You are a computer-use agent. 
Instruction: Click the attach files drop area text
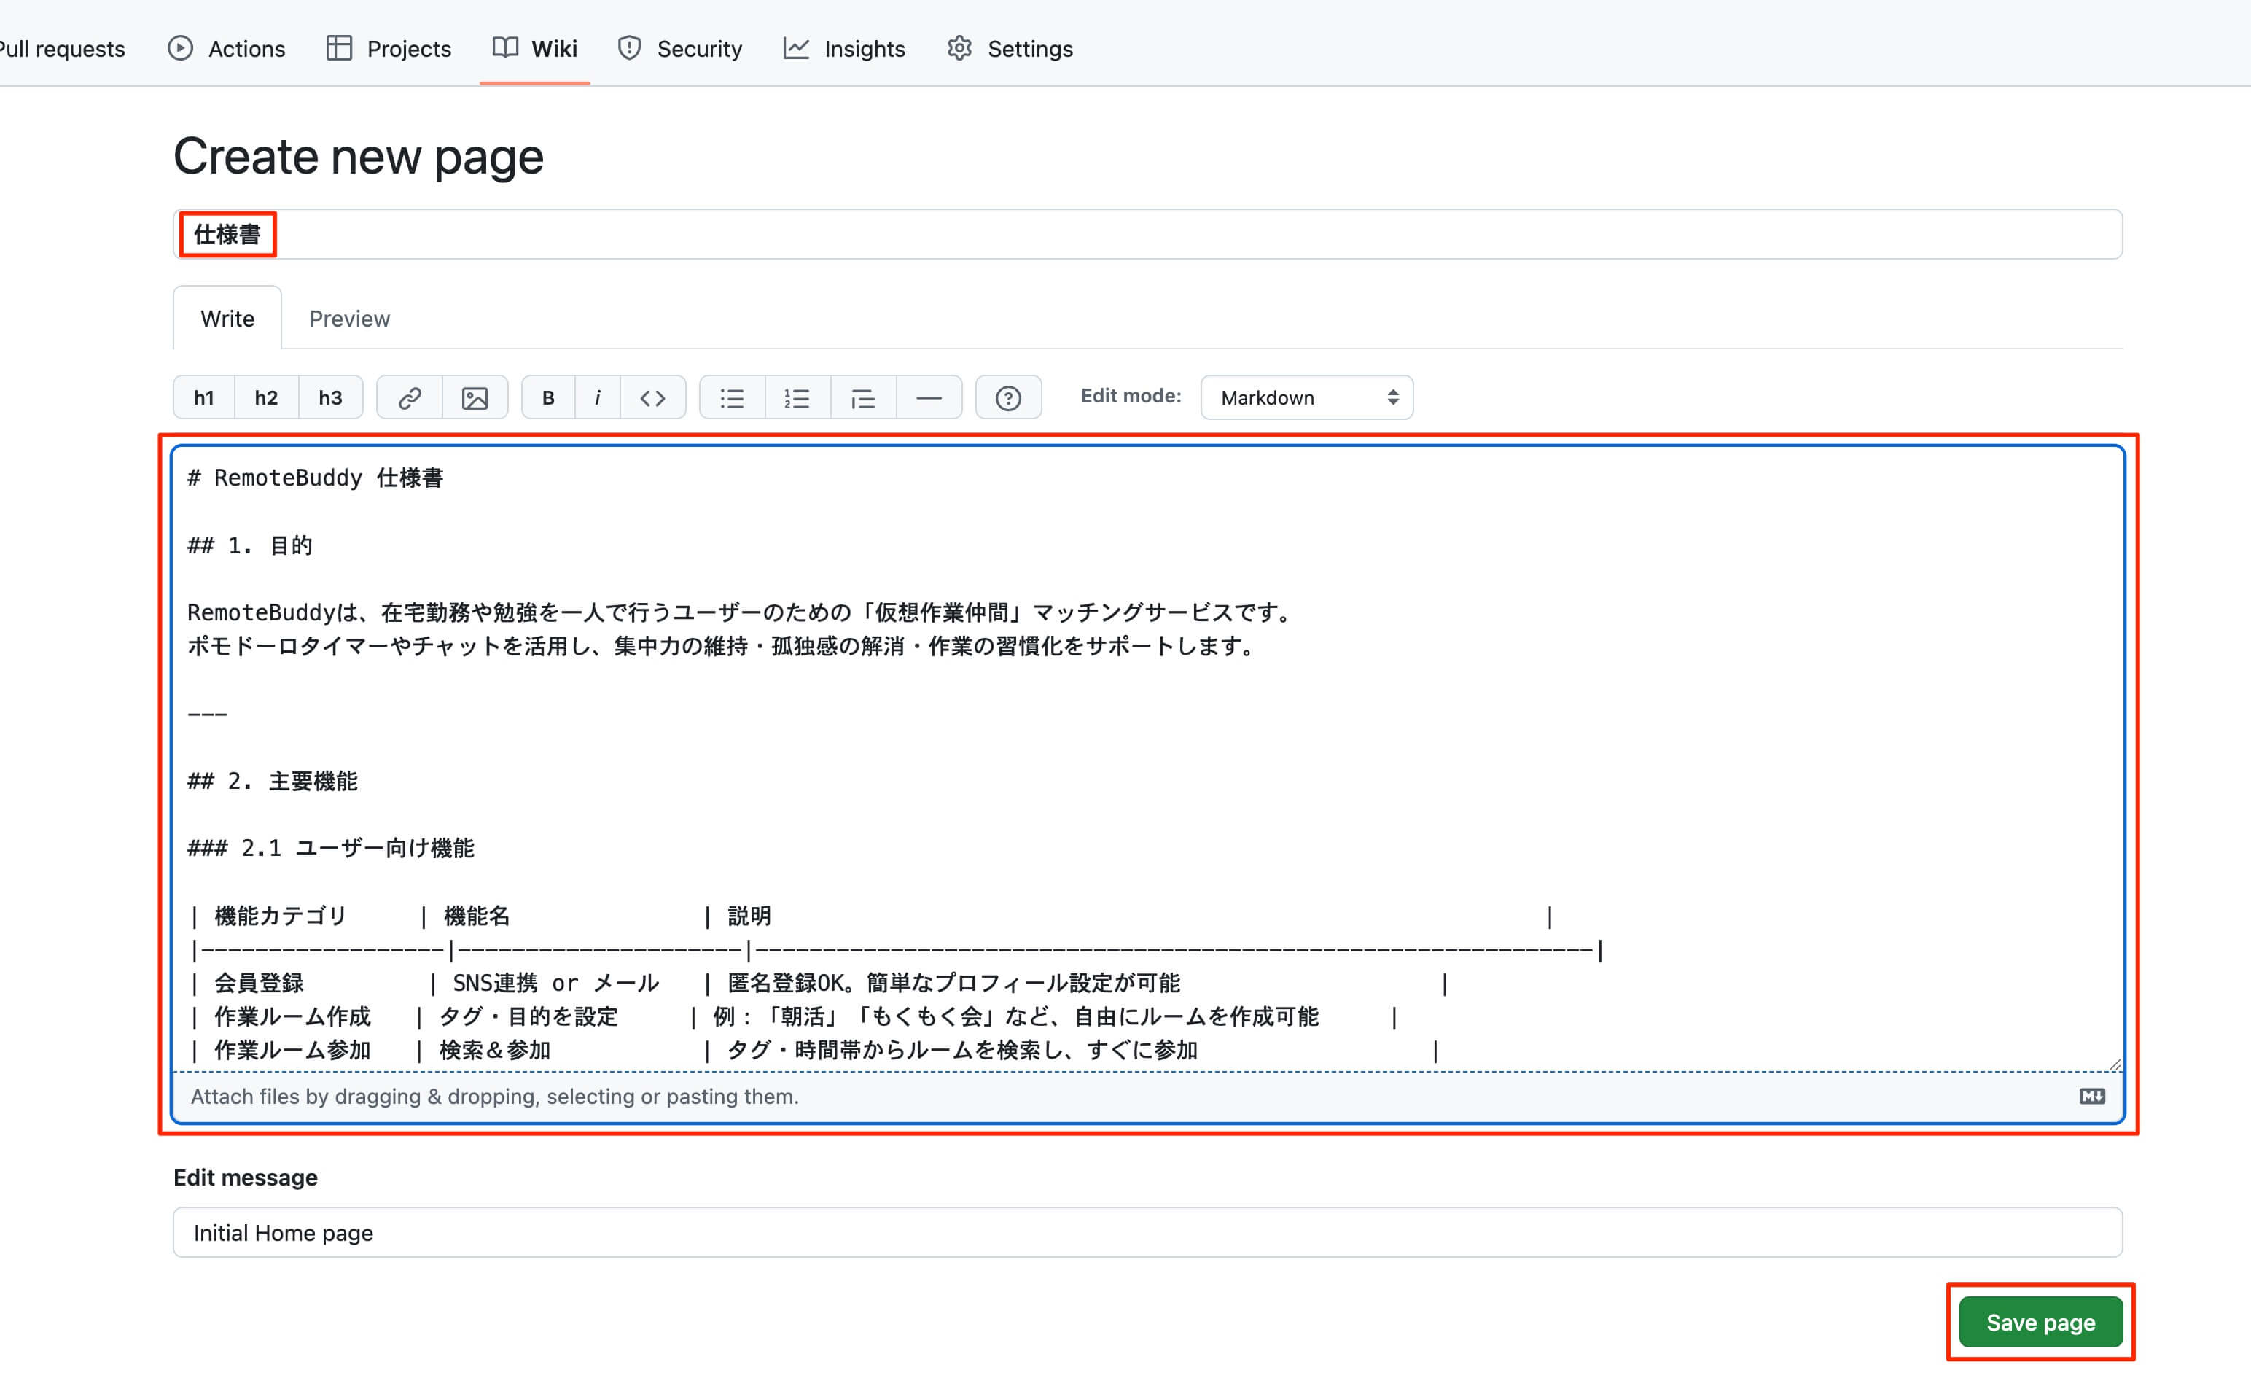(494, 1097)
